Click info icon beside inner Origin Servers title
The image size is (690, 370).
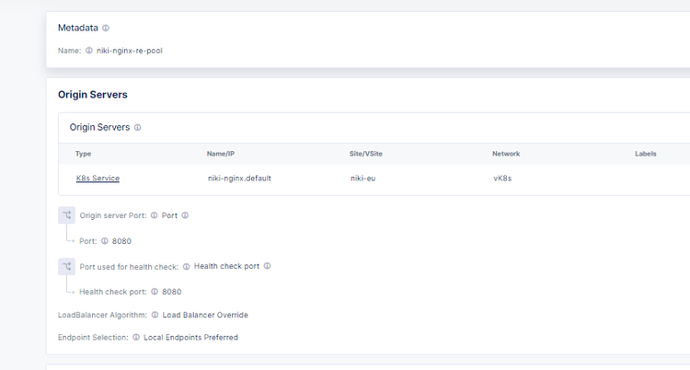(x=137, y=128)
